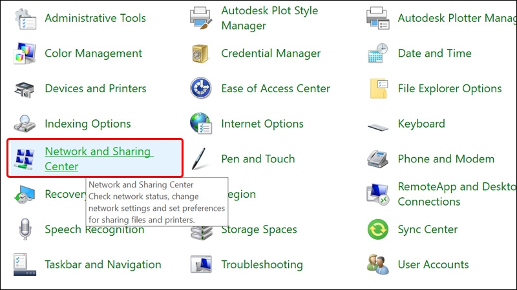Open the Indexing Options magnifier icon
The image size is (517, 290).
25,124
